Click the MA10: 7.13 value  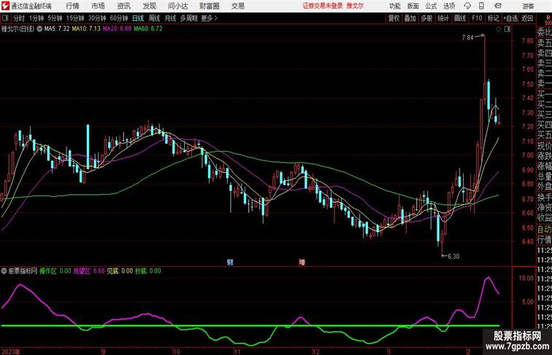coord(86,29)
